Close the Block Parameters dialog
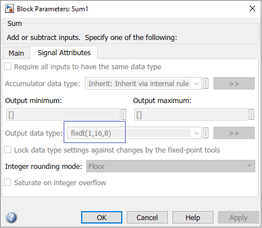 [252, 8]
